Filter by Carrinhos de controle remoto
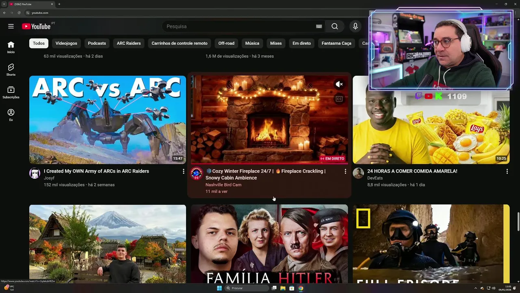Viewport: 520px width, 293px height. 180,43
